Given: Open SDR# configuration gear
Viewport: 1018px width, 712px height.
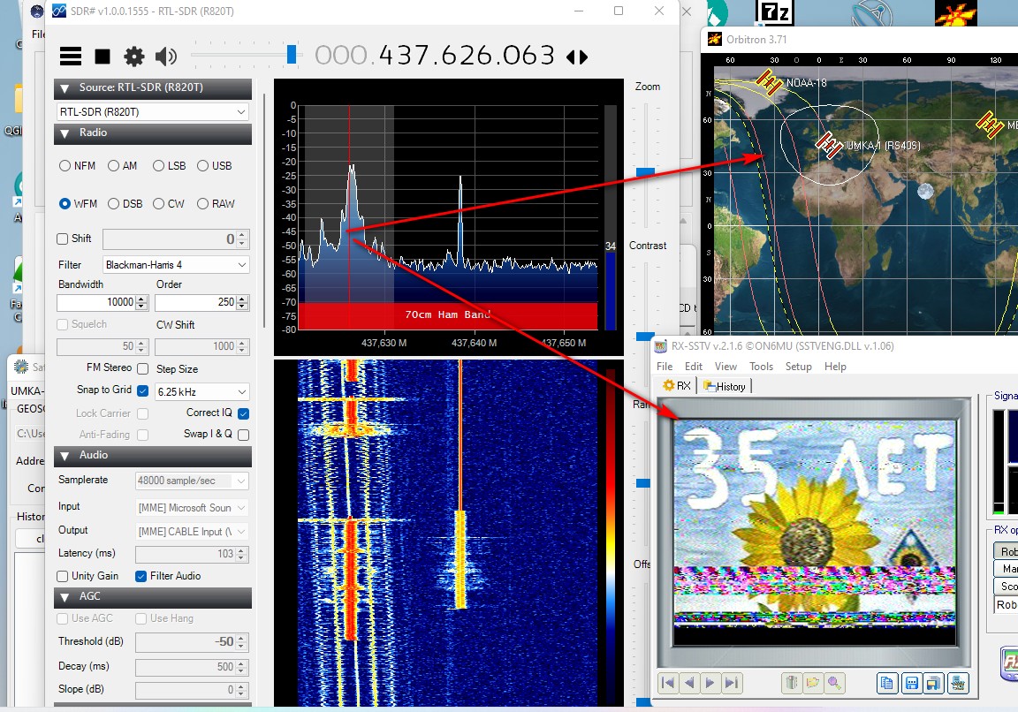Looking at the screenshot, I should coord(134,57).
